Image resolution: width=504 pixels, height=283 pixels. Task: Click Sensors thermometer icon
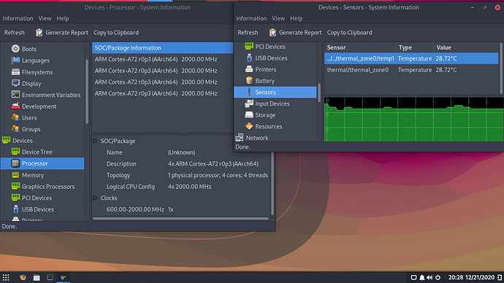tap(249, 92)
